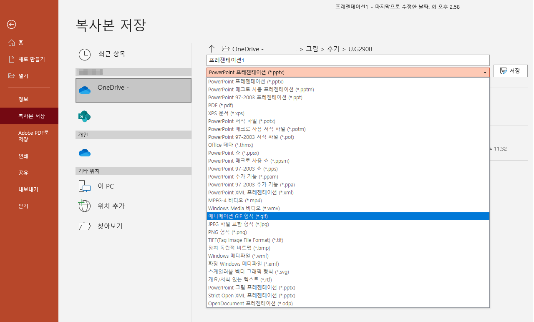The height and width of the screenshot is (322, 534).
Task: Choose PowerPoint 매크로 사용 쇼 (*.ppsm)
Action: pyautogui.click(x=348, y=161)
